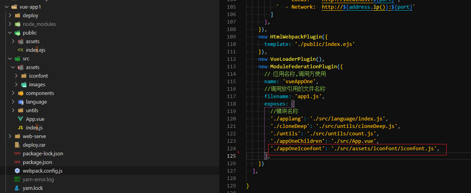Collapse the src folder chevron

click(10, 59)
